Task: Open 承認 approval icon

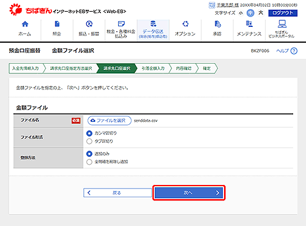Action: point(217,24)
